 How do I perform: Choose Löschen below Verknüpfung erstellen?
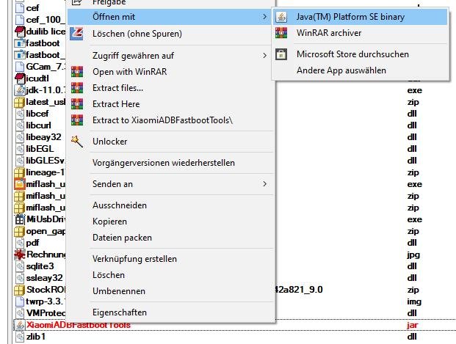tap(171, 275)
